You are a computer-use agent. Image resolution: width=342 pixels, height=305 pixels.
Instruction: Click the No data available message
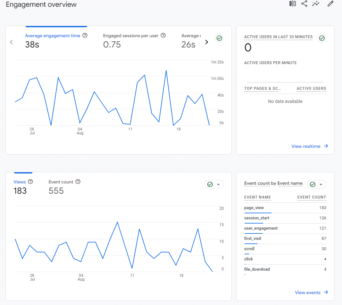coord(285,101)
